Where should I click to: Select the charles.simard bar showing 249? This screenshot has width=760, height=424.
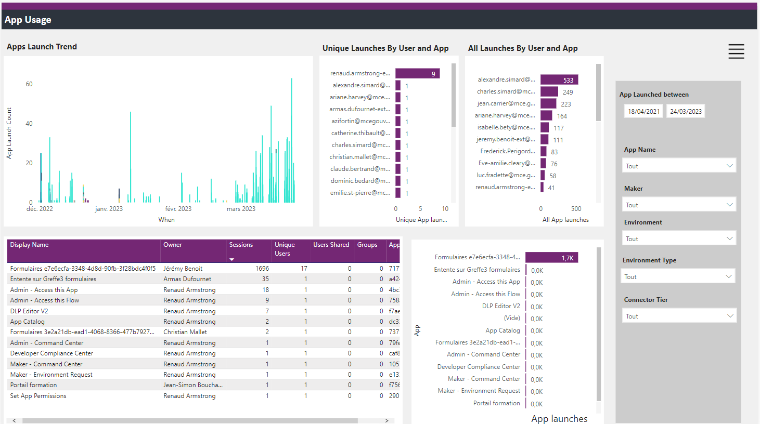pos(549,91)
